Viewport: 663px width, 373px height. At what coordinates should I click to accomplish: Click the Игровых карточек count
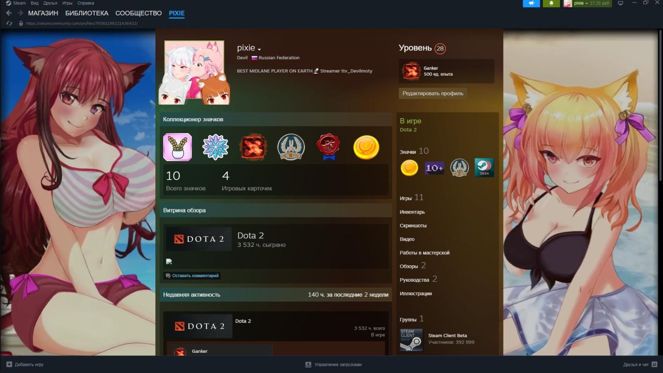tap(247, 181)
